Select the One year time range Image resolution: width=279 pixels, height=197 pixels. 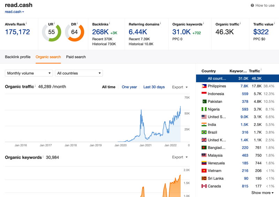tap(129, 87)
